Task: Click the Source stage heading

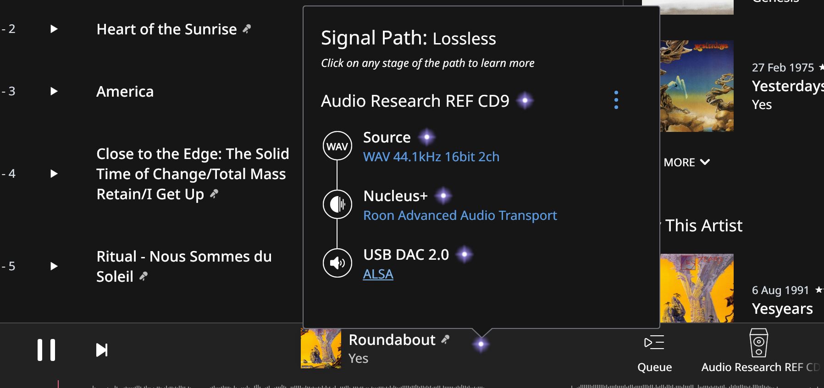Action: click(x=387, y=137)
